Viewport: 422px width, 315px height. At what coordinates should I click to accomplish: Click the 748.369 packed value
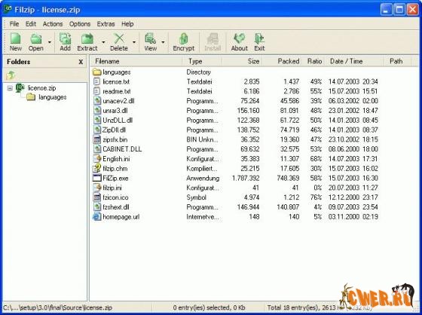(288, 179)
